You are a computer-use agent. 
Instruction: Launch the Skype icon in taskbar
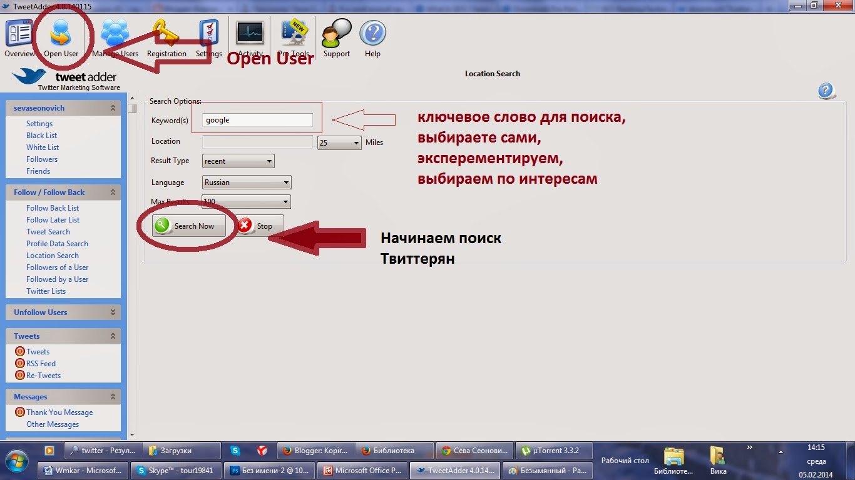[x=235, y=450]
